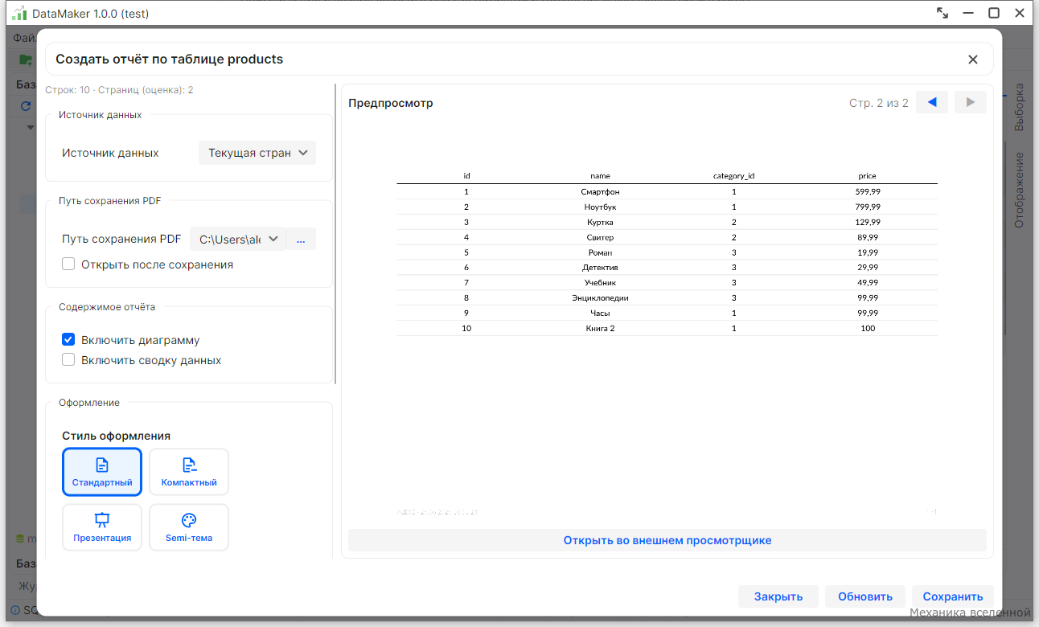
Task: Click the next page arrow in preview
Action: coord(971,102)
